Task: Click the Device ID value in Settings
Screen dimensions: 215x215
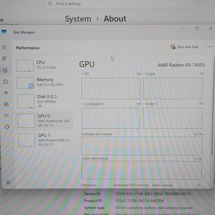Action: (153, 194)
